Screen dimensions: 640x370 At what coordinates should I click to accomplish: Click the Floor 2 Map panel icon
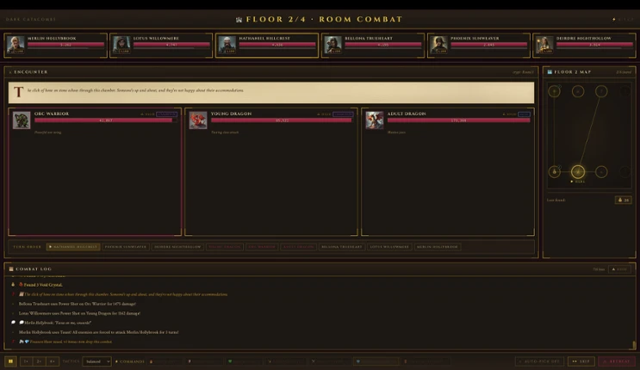550,71
